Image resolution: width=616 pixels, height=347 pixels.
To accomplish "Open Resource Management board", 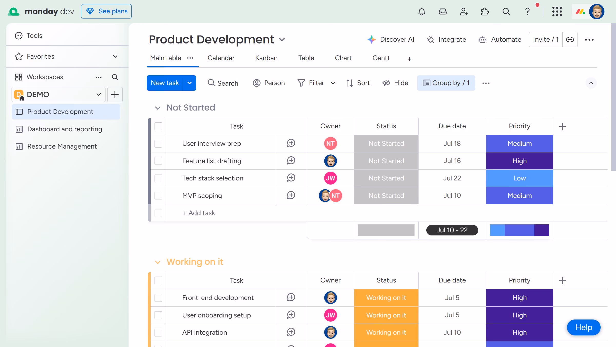I will (x=66, y=146).
